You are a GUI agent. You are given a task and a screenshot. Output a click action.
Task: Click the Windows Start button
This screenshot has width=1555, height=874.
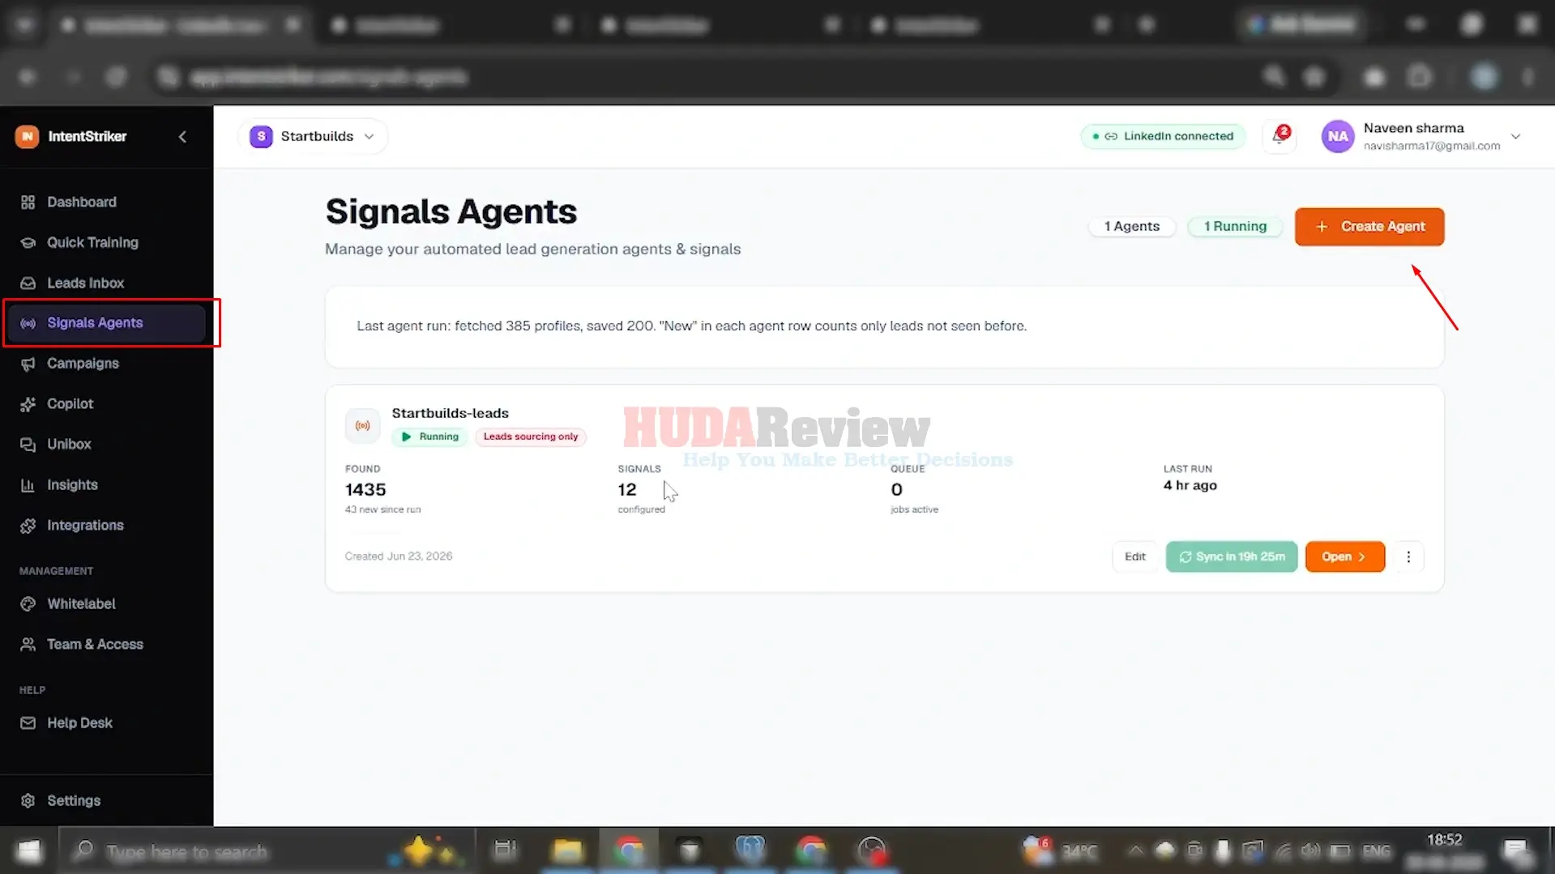tap(29, 851)
